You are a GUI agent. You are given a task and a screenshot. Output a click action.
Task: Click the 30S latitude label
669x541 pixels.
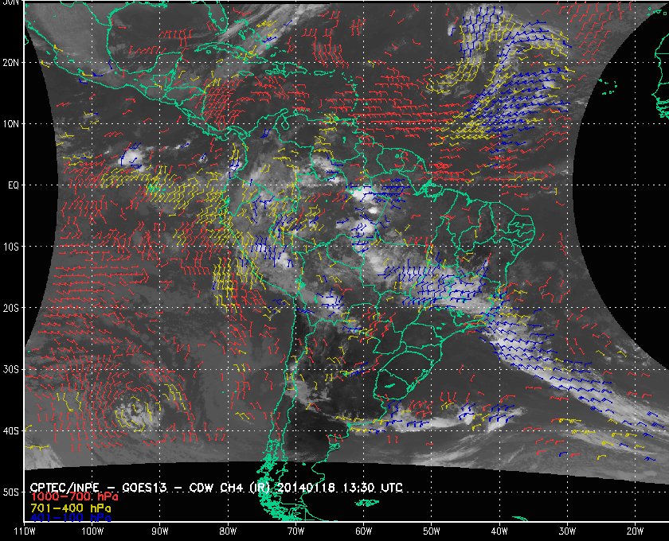[11, 369]
